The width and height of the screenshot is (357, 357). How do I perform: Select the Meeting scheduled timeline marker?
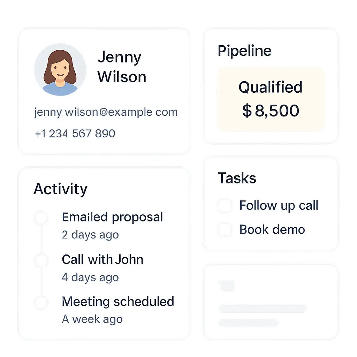pyautogui.click(x=41, y=302)
